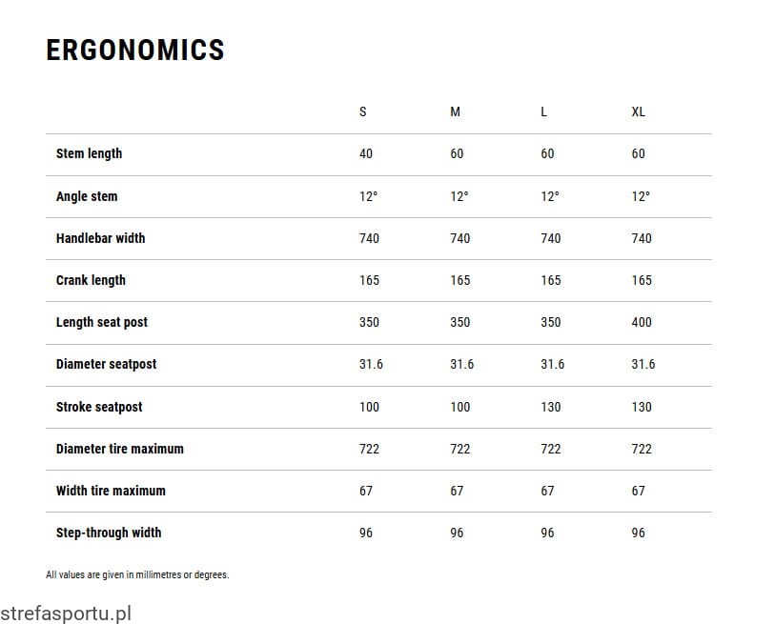Select the XL size column header
Screen dimensions: 775x624
tap(638, 111)
